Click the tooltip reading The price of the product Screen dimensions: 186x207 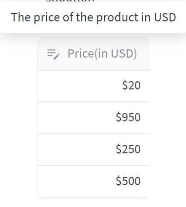[93, 17]
